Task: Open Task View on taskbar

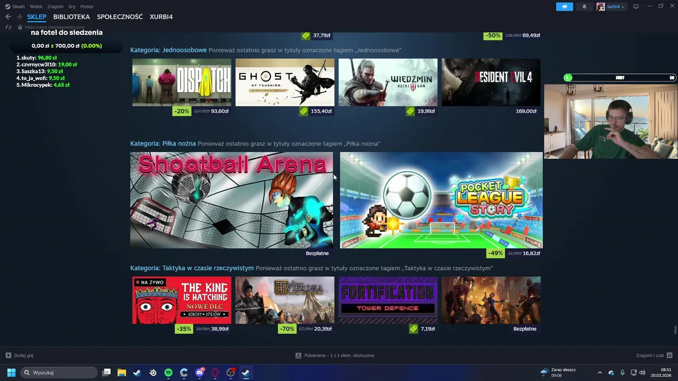Action: (x=106, y=373)
